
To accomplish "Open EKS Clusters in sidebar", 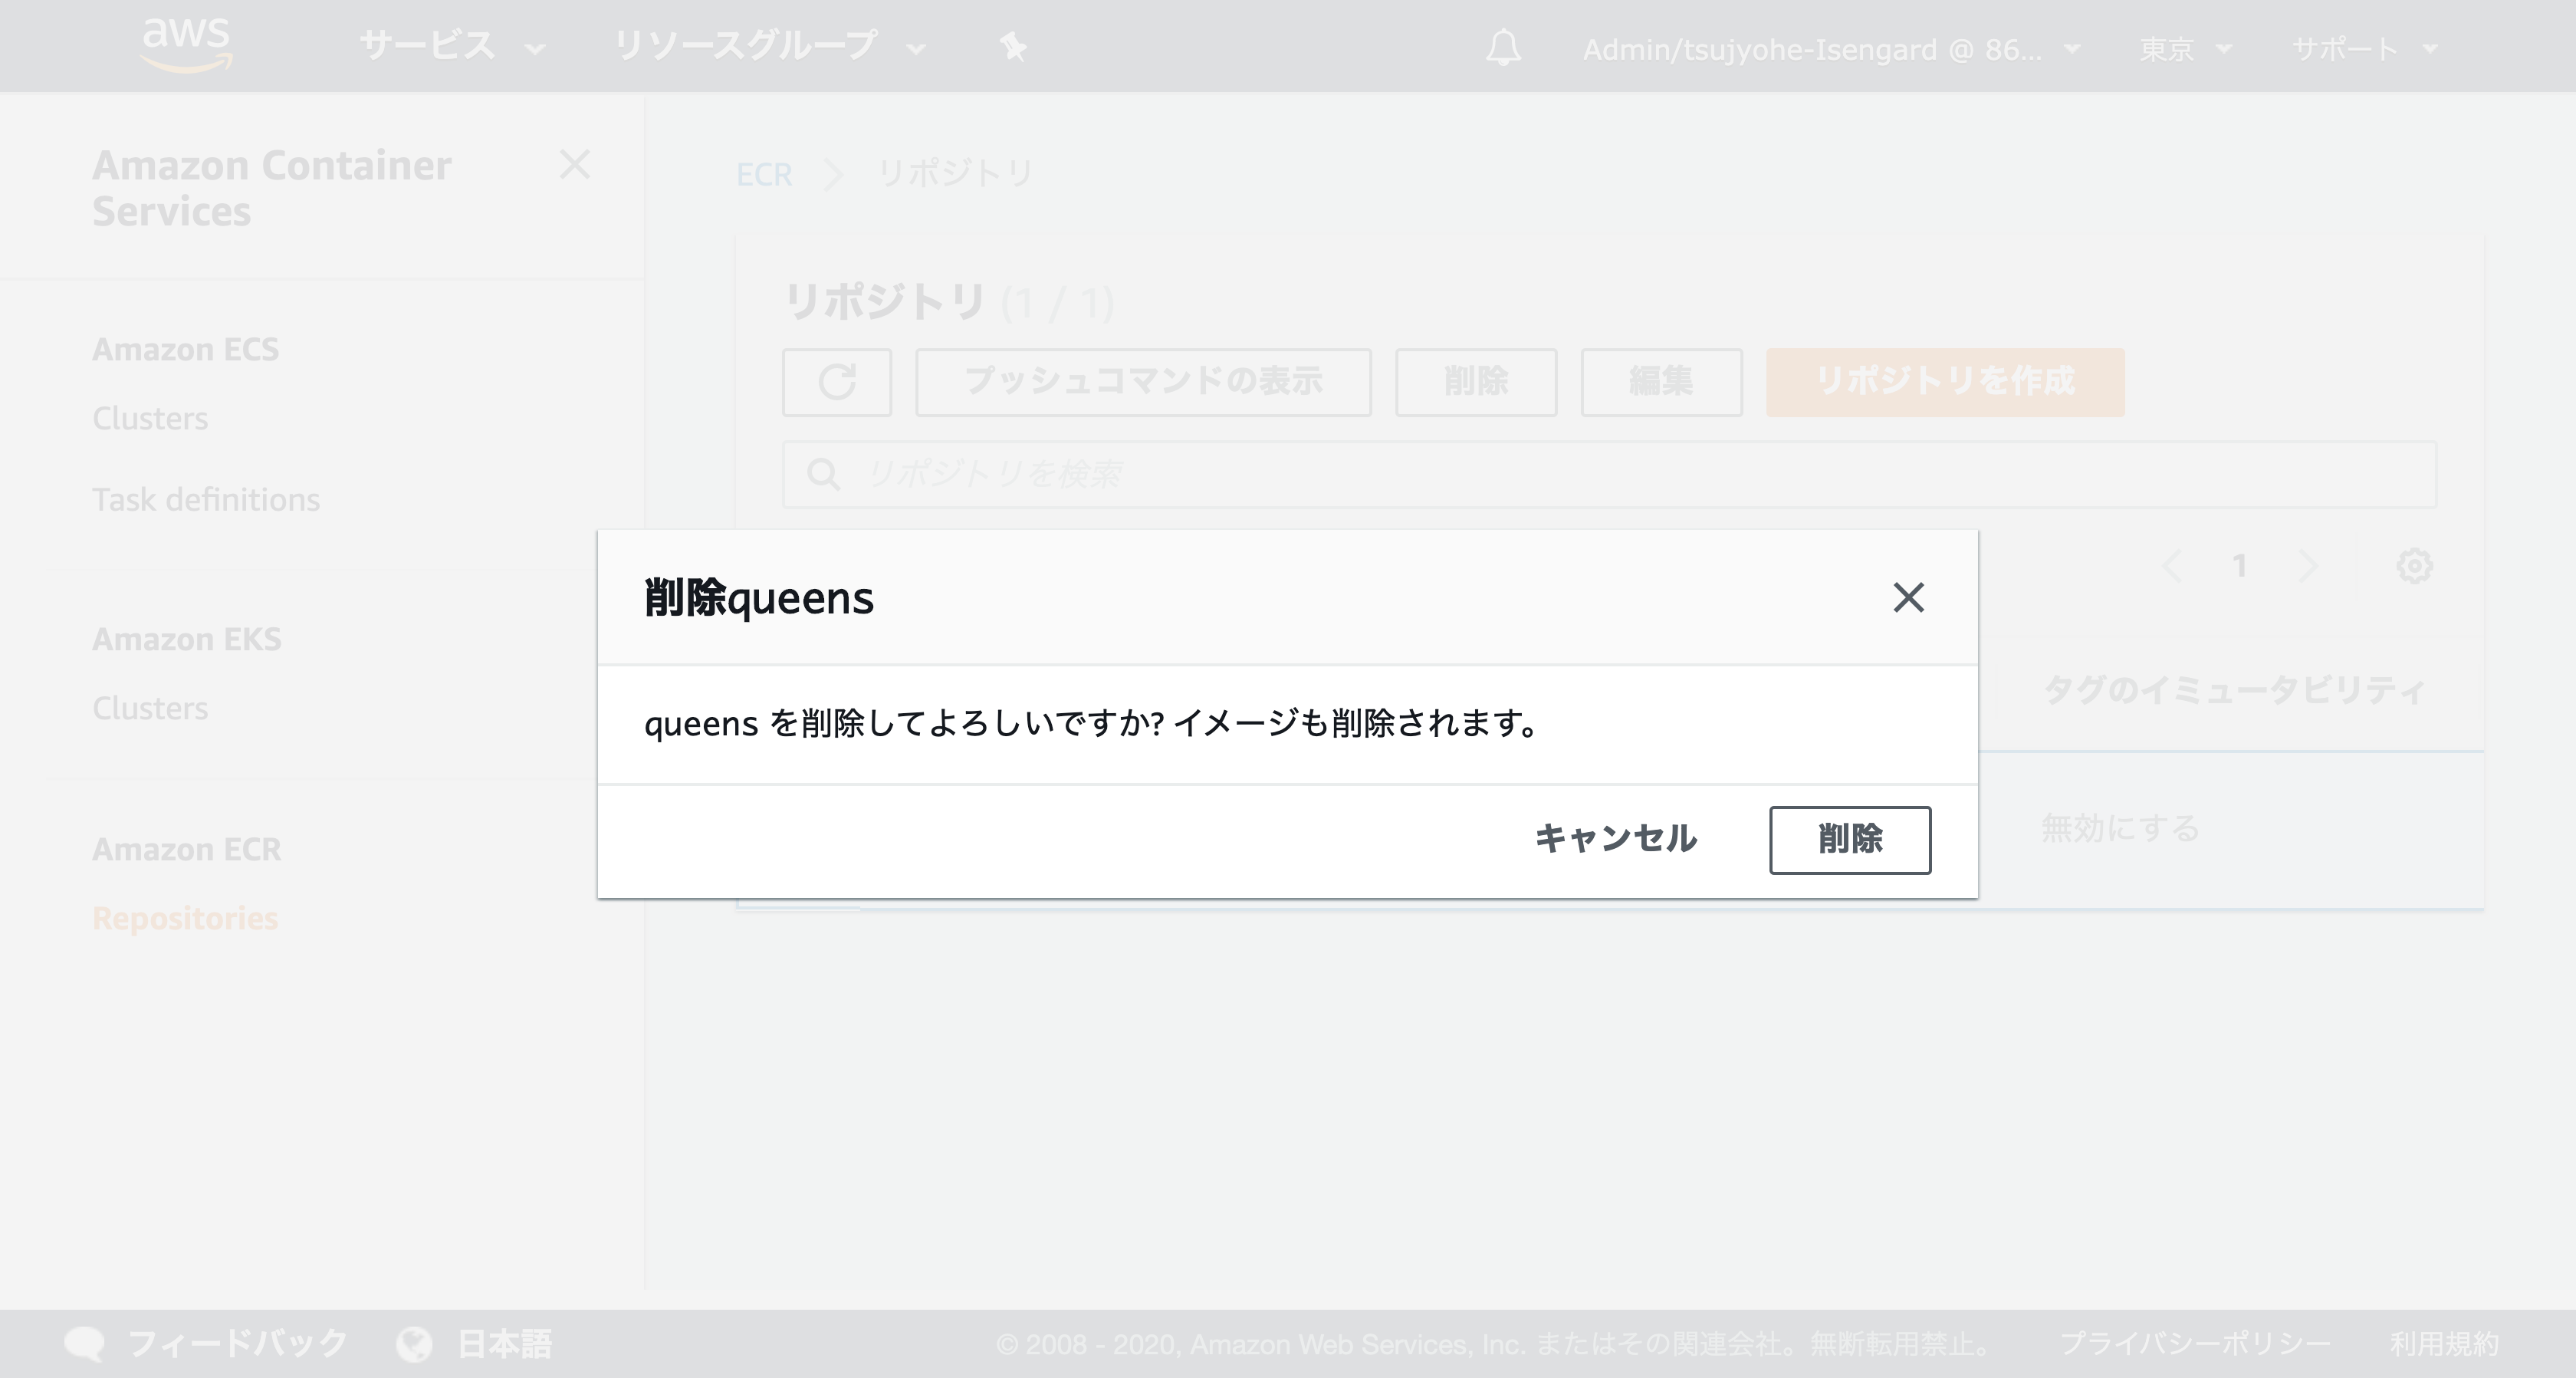I will 150,708.
